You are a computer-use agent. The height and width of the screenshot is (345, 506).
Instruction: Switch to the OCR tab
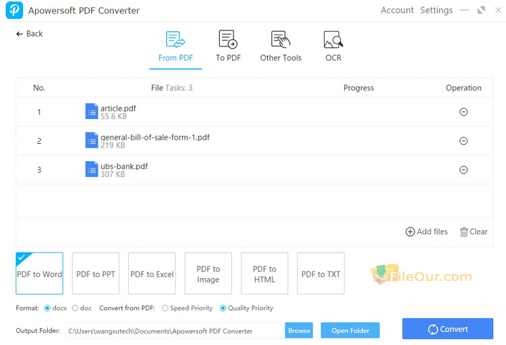[x=333, y=46]
